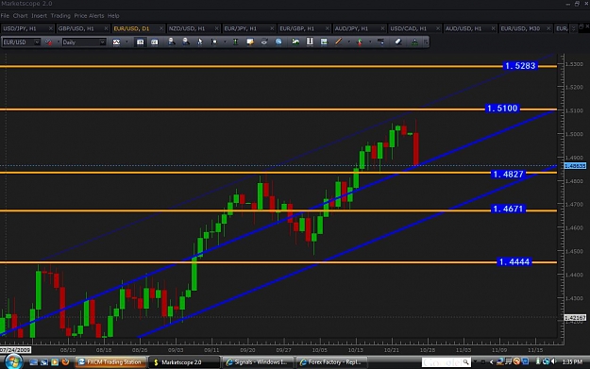
Task: Open the Chart menu
Action: 20,16
